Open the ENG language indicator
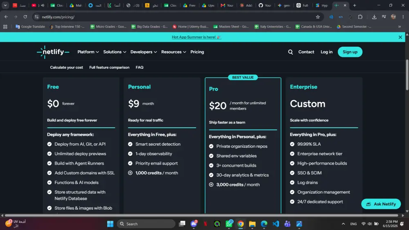409x230 pixels. 353,224
